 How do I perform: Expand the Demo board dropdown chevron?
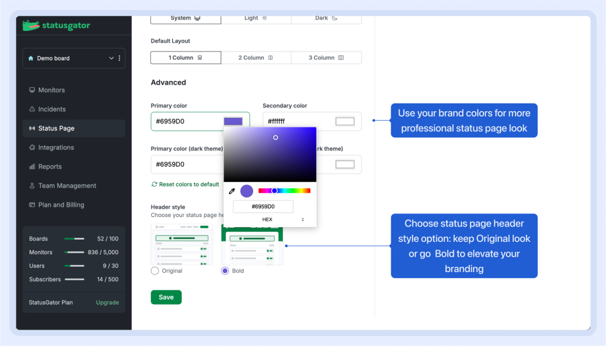click(x=111, y=58)
